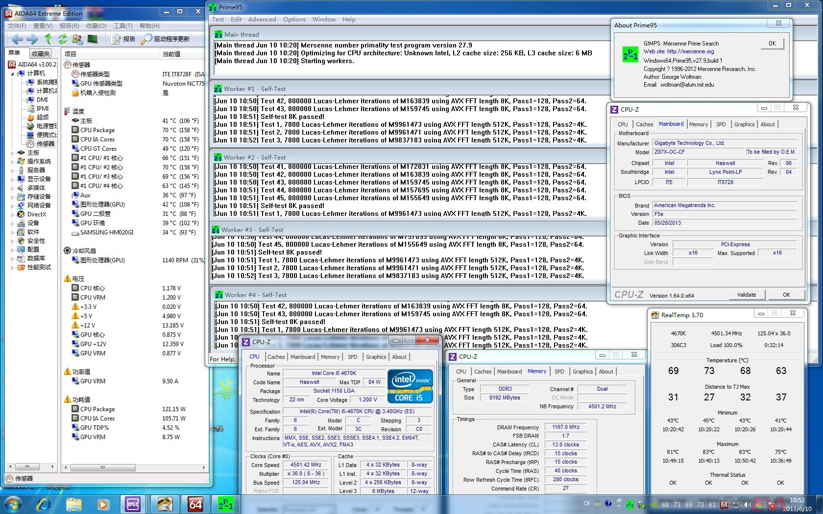
Task: Switch to SPD tab in CPU-Z Mainboard window
Action: (721, 124)
